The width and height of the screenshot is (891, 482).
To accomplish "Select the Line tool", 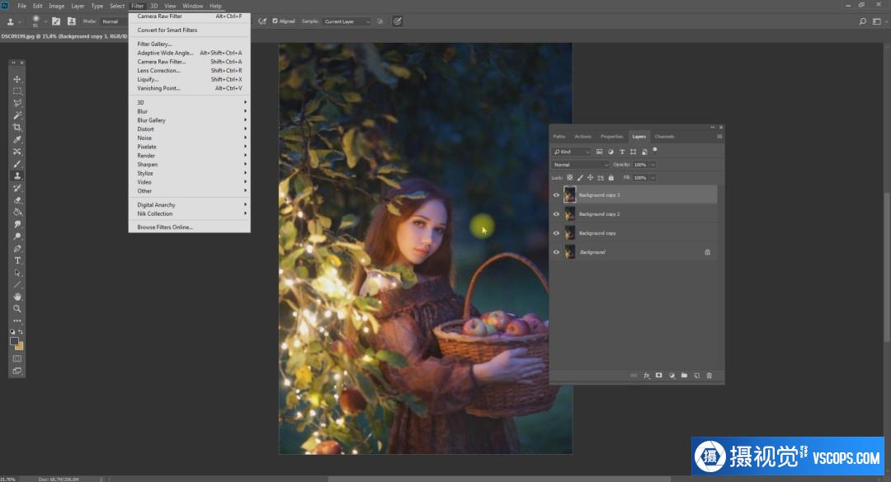I will (17, 285).
